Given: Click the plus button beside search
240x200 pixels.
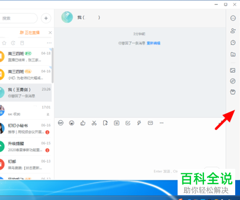Looking at the screenshot, I should click(x=46, y=18).
